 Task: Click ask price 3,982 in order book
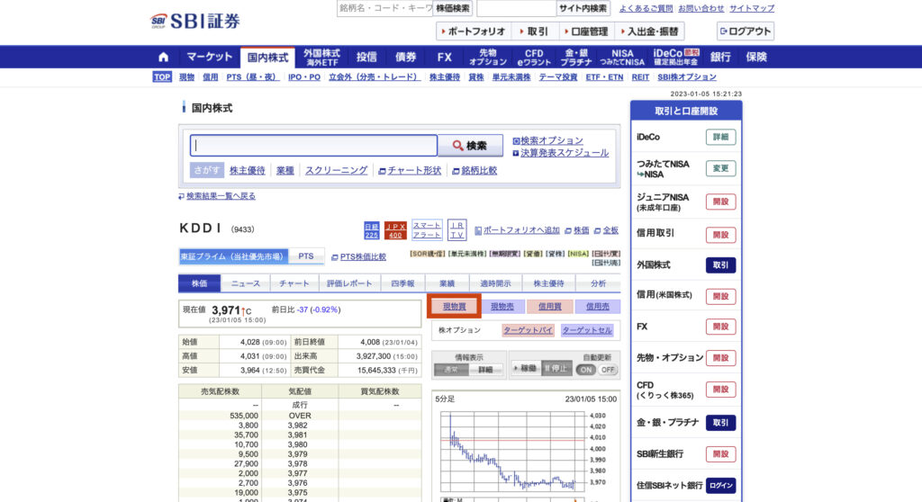click(x=298, y=426)
